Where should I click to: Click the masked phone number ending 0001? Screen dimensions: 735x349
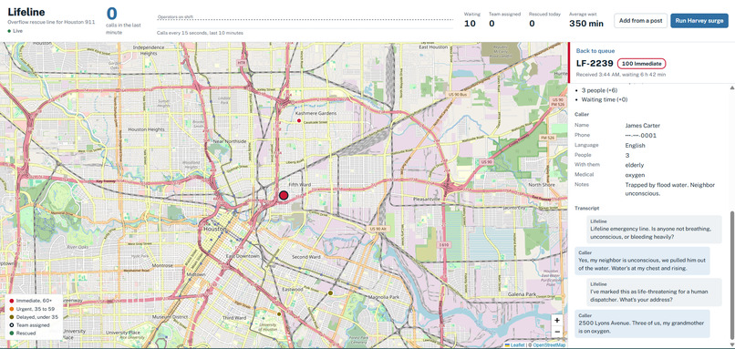(x=640, y=136)
